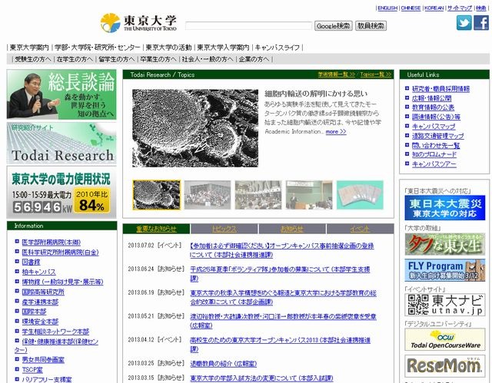The image size is (492, 383).
Task: Open the Facebook icon link
Action: tap(481, 22)
